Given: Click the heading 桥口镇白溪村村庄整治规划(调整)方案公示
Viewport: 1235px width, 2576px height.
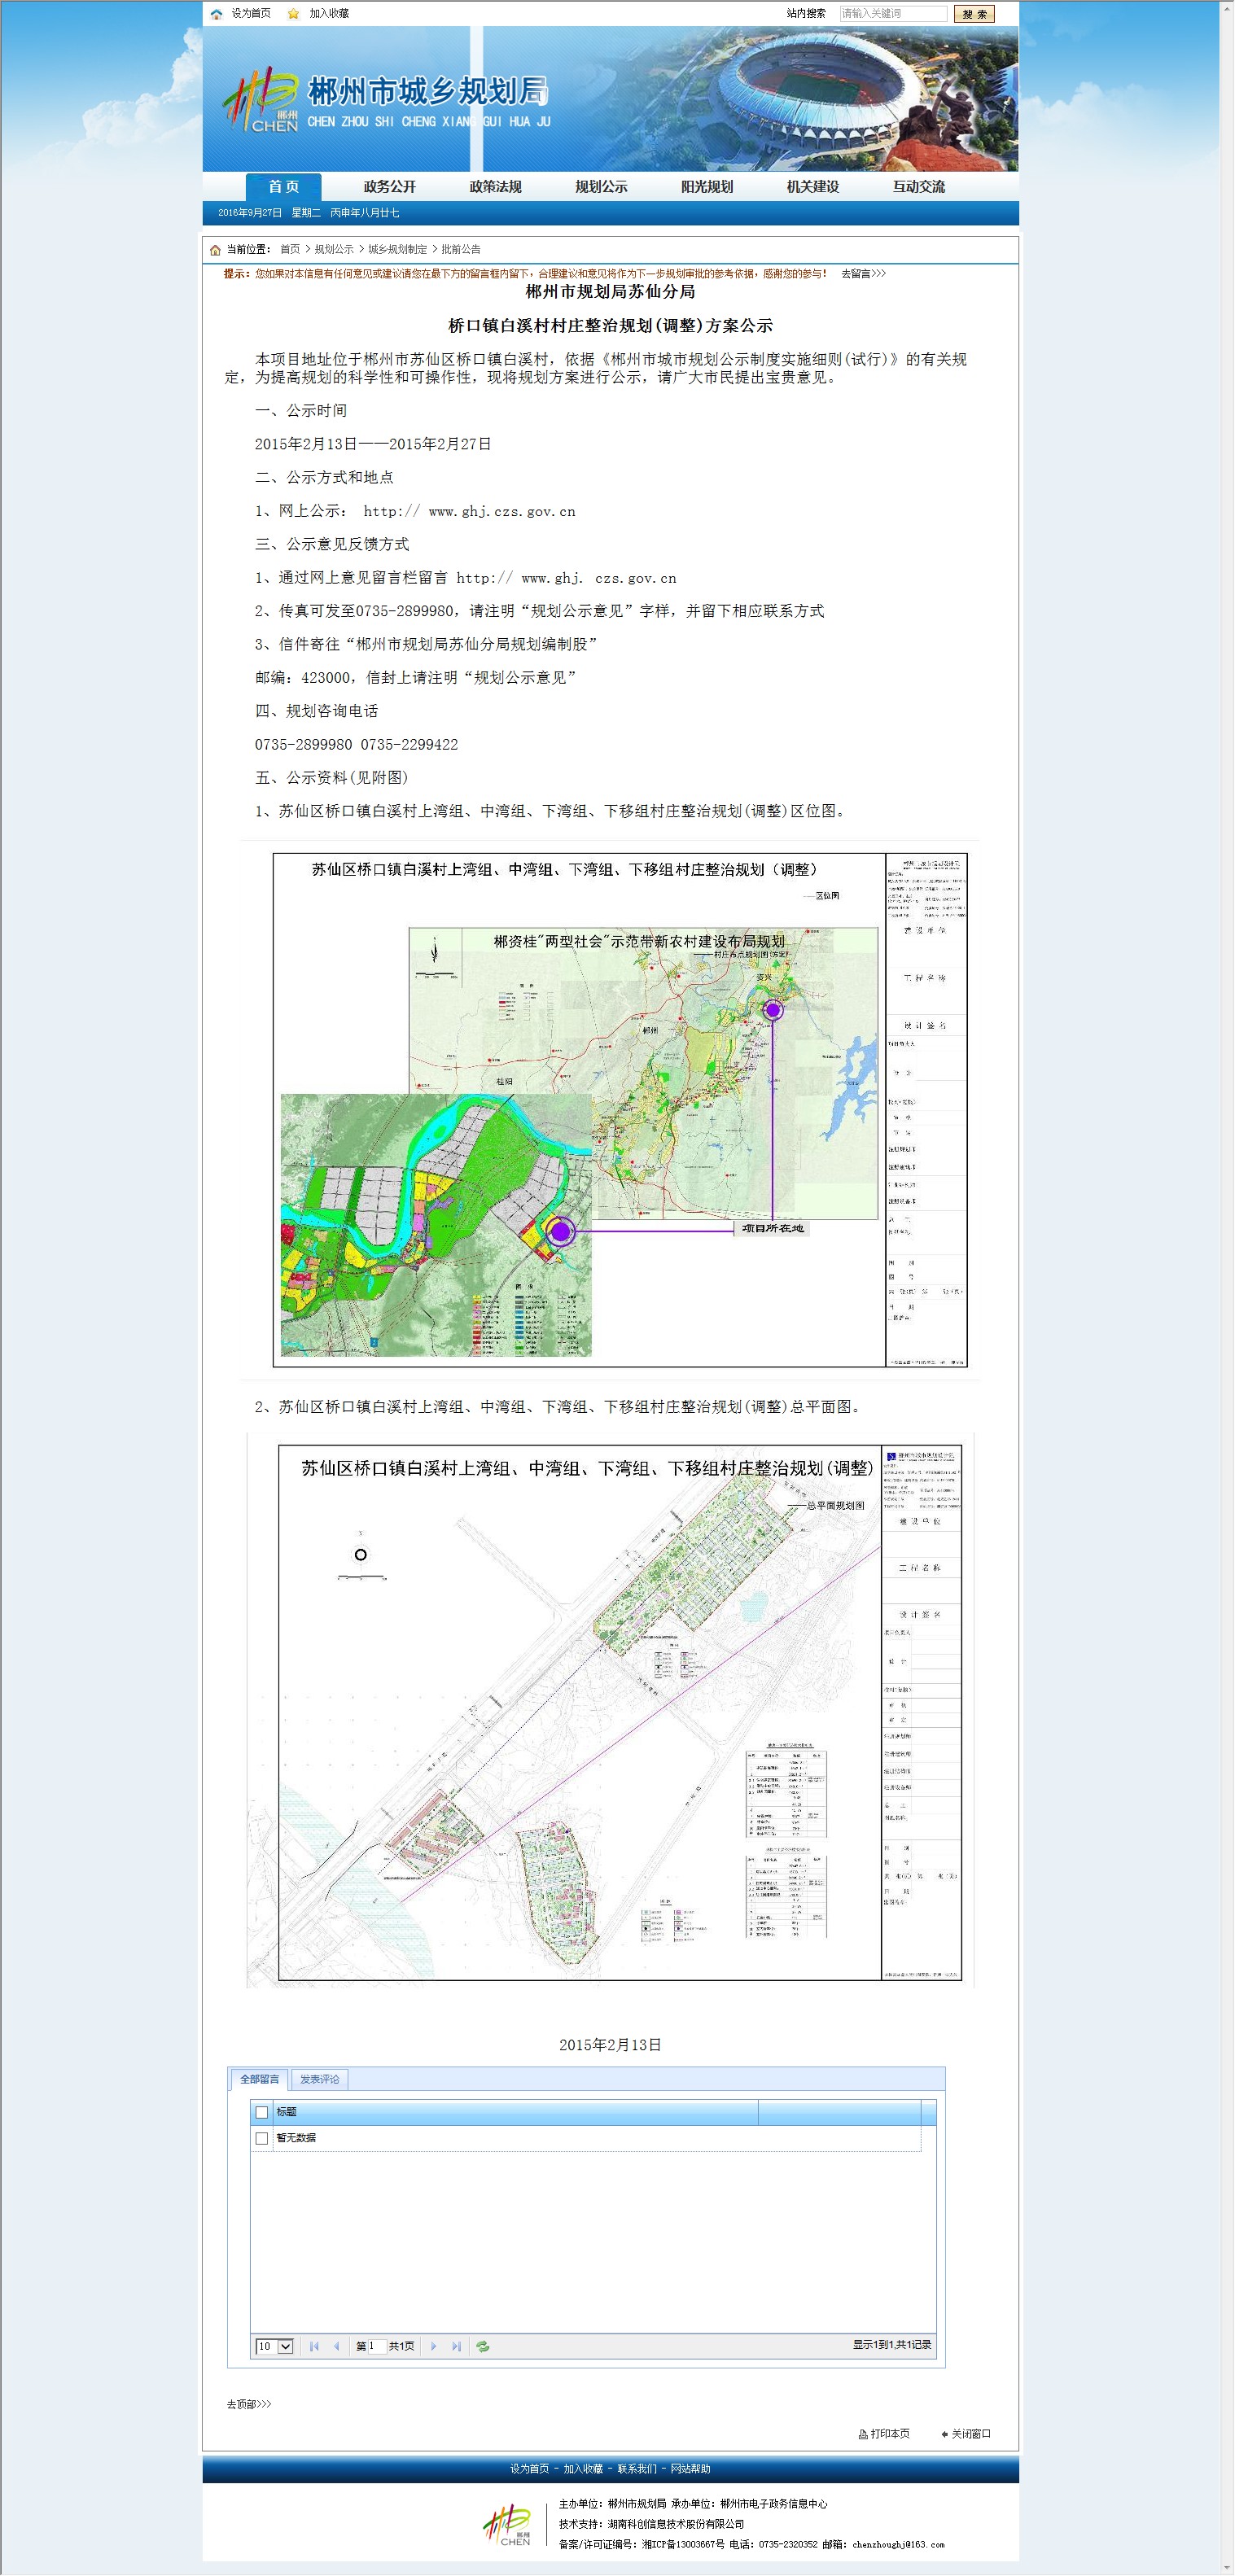Looking at the screenshot, I should pyautogui.click(x=610, y=326).
